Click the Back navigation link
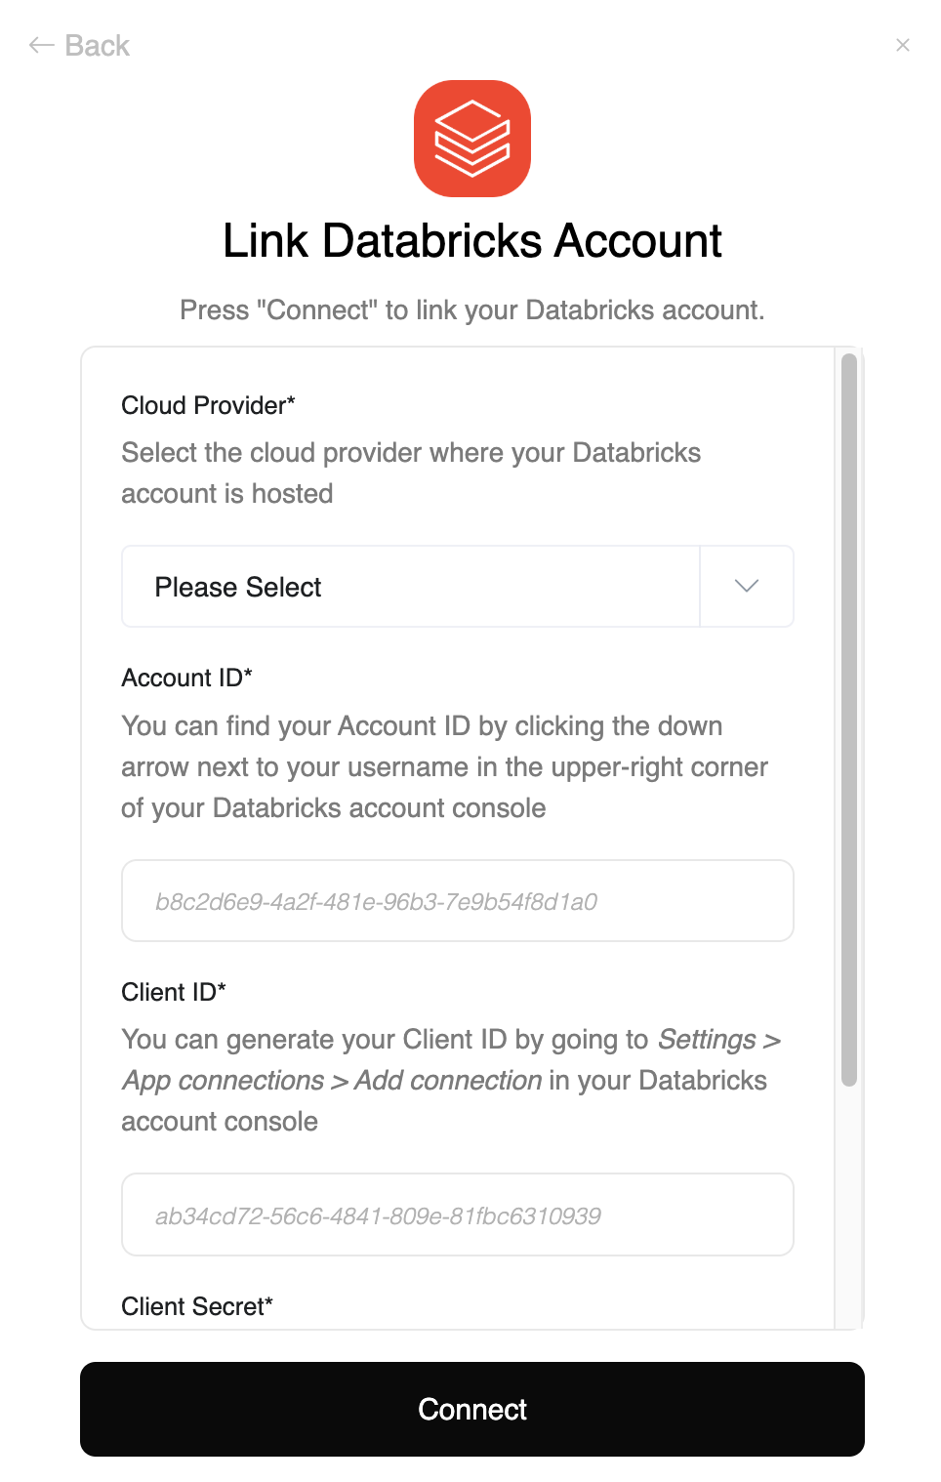This screenshot has height=1482, width=941. click(x=96, y=45)
